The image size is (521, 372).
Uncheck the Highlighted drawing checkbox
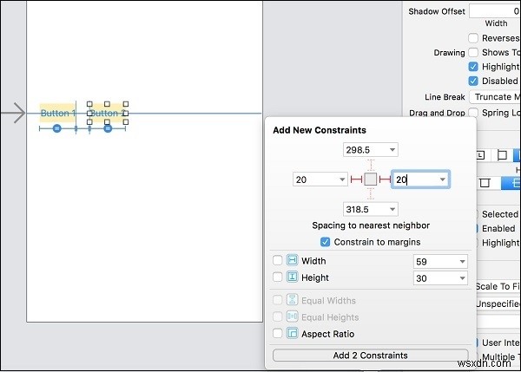click(473, 67)
